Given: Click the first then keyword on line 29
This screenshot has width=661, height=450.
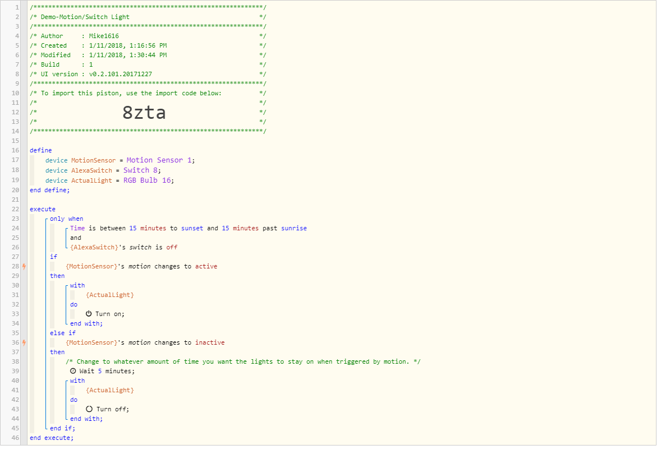Looking at the screenshot, I should pos(57,276).
